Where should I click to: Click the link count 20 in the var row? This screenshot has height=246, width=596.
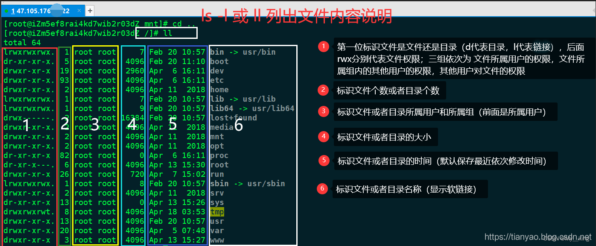coord(64,231)
